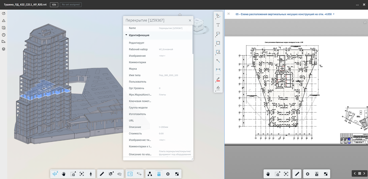
Task: Toggle full screen in 2D sheet viewer
Action: (325, 174)
